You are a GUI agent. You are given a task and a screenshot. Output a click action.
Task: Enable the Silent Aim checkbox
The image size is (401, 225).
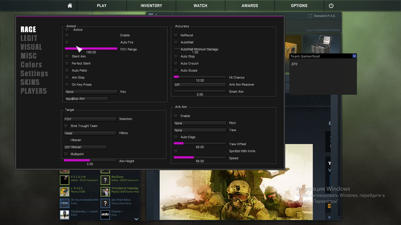67,57
